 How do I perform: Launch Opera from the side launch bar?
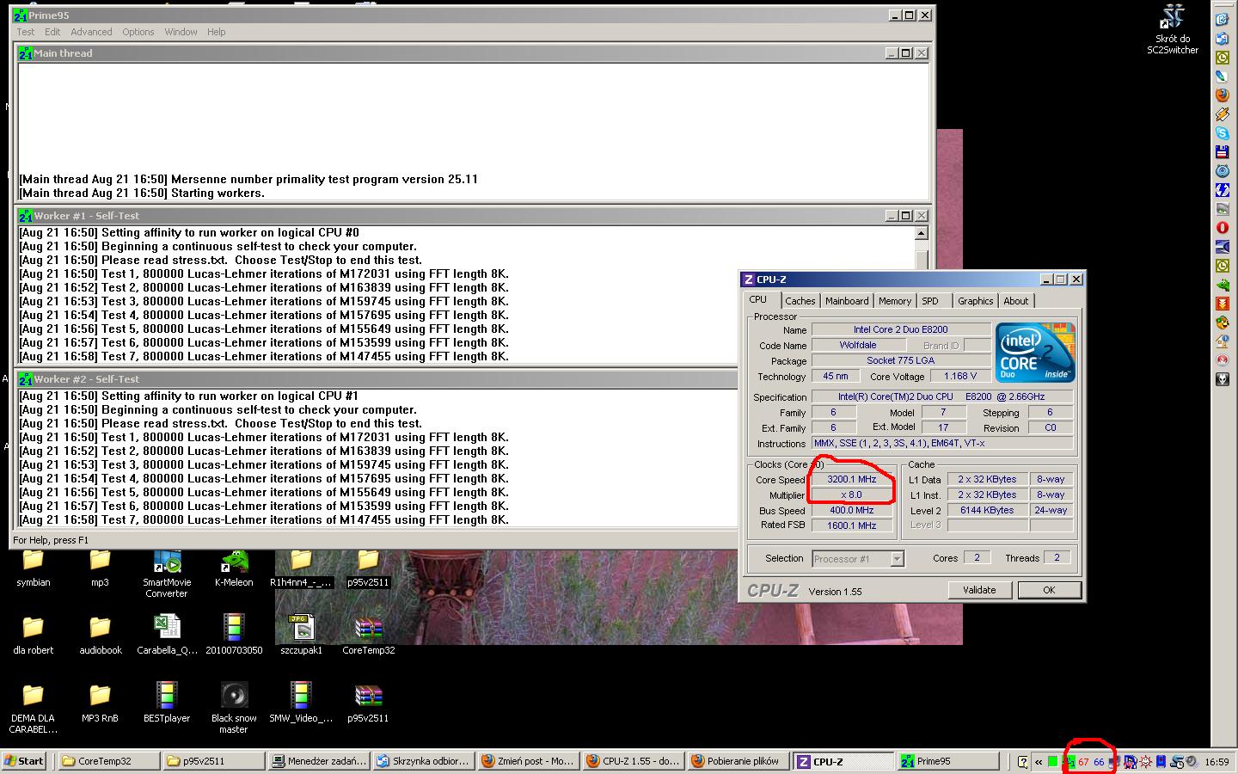click(x=1222, y=228)
